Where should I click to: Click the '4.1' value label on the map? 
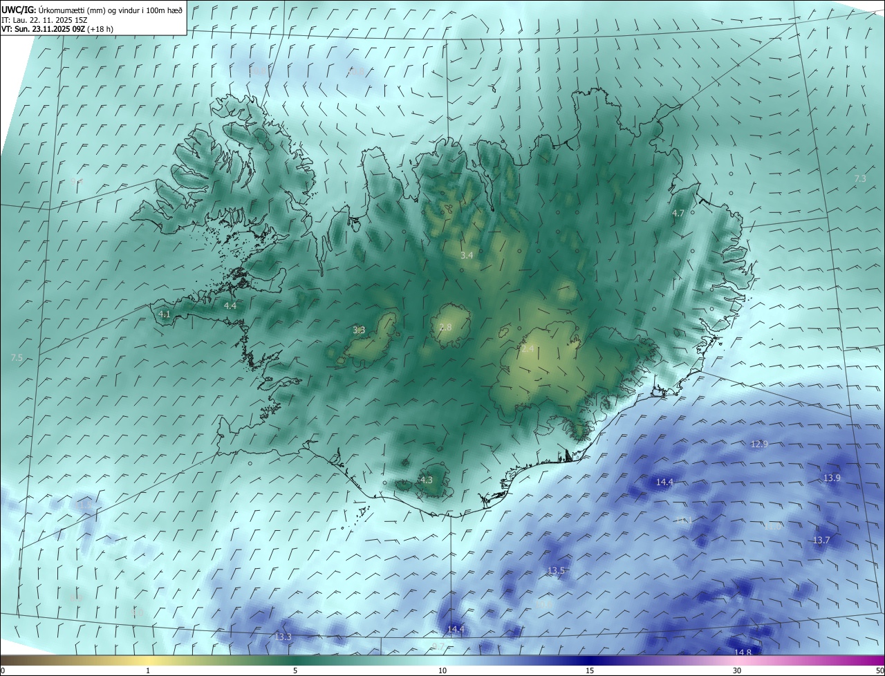click(165, 314)
